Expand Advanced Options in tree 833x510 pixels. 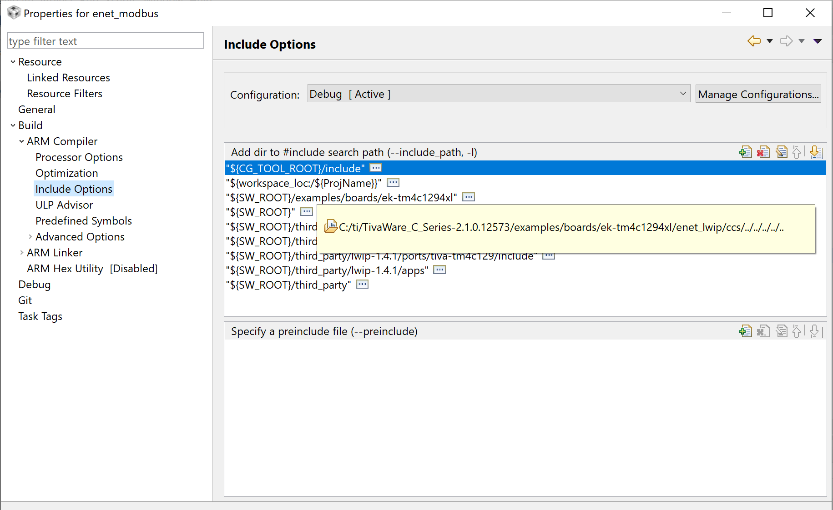click(30, 237)
